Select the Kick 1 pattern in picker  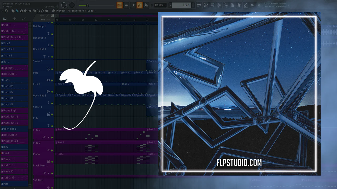click(x=14, y=43)
